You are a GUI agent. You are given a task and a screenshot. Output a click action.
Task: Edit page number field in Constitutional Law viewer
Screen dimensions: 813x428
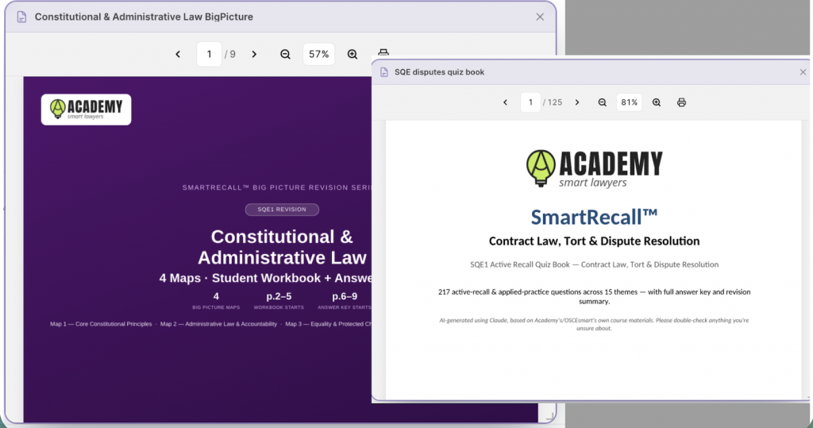(x=209, y=54)
